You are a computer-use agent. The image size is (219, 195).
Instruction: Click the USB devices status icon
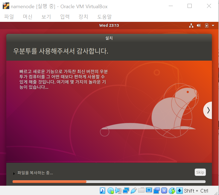pyautogui.click(x=133, y=191)
